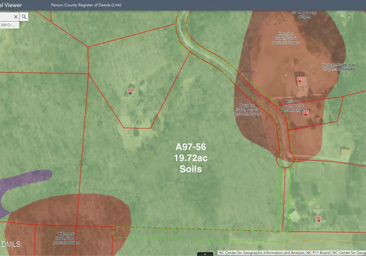Click the magnifier search icon

click(x=24, y=17)
